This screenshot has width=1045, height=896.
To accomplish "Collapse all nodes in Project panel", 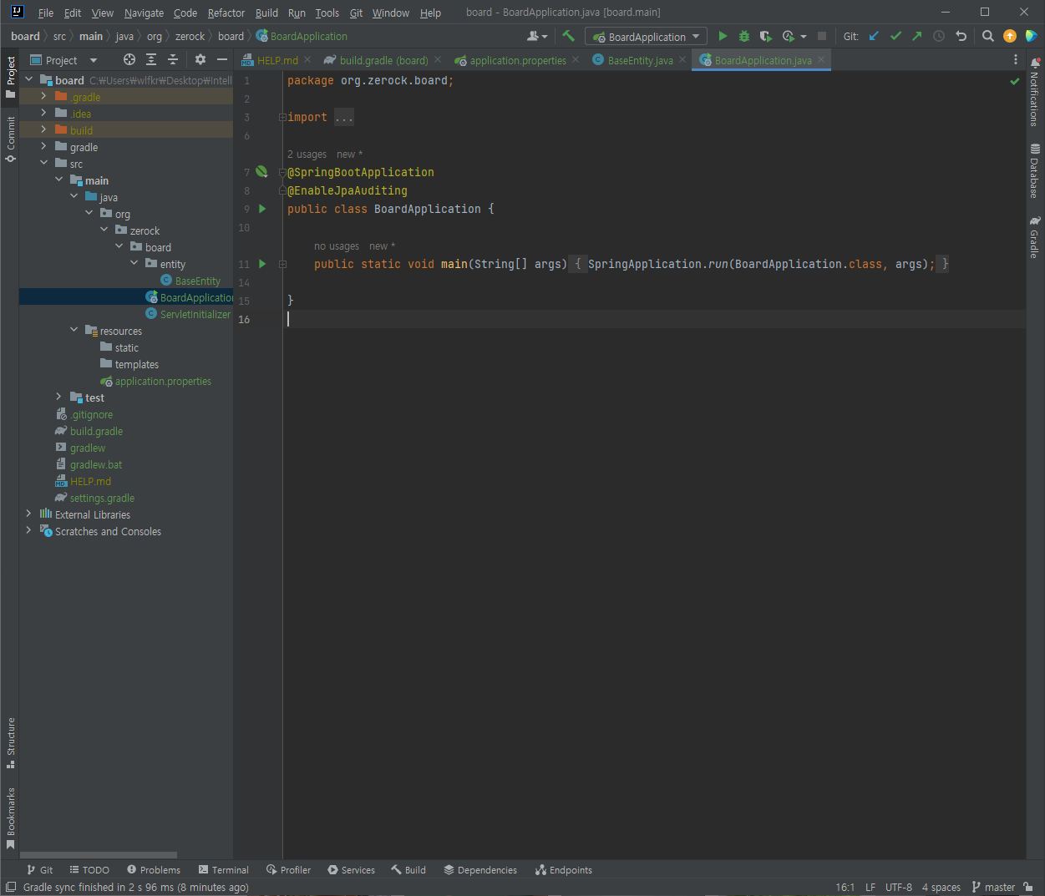I will (x=173, y=59).
